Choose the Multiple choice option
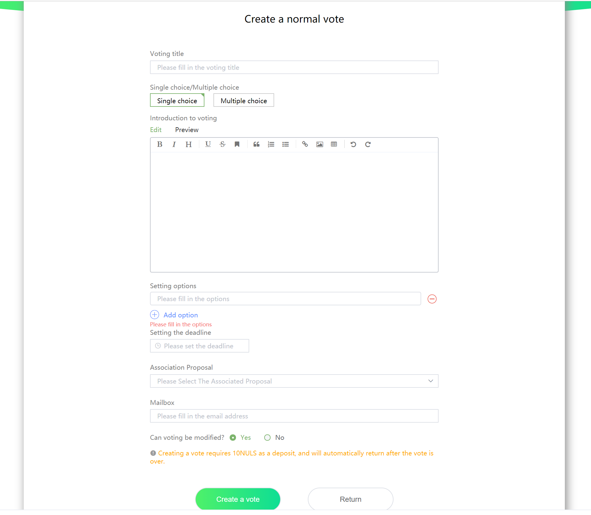The image size is (591, 515). coord(244,100)
